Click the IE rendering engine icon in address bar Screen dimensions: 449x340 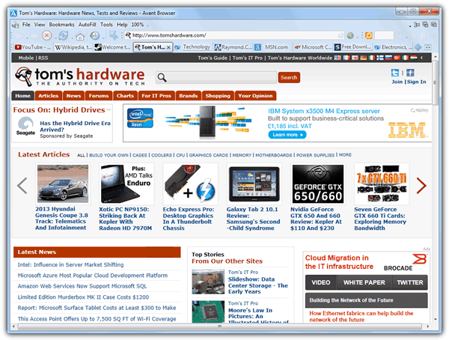click(x=340, y=35)
